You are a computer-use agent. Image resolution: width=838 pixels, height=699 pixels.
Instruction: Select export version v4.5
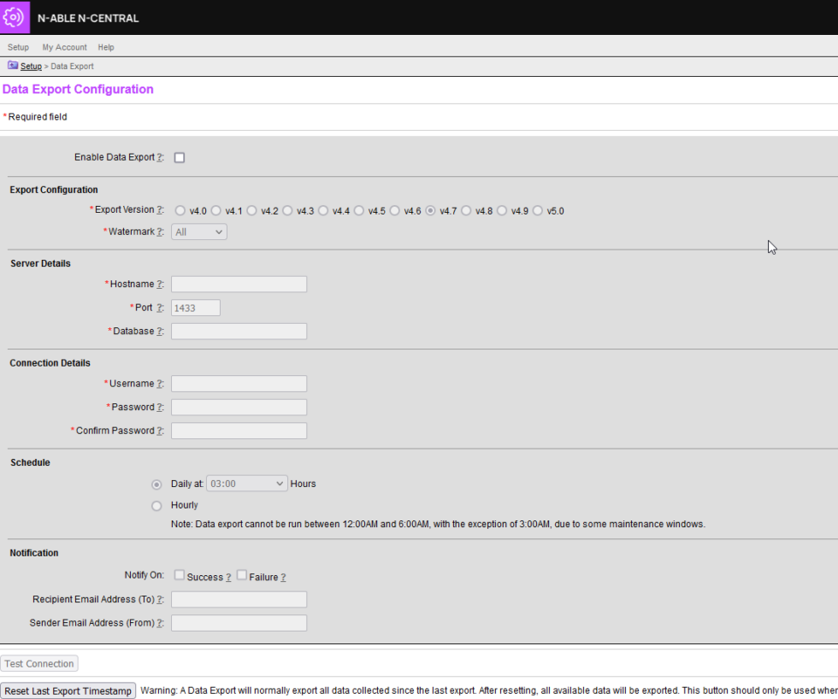click(x=359, y=211)
